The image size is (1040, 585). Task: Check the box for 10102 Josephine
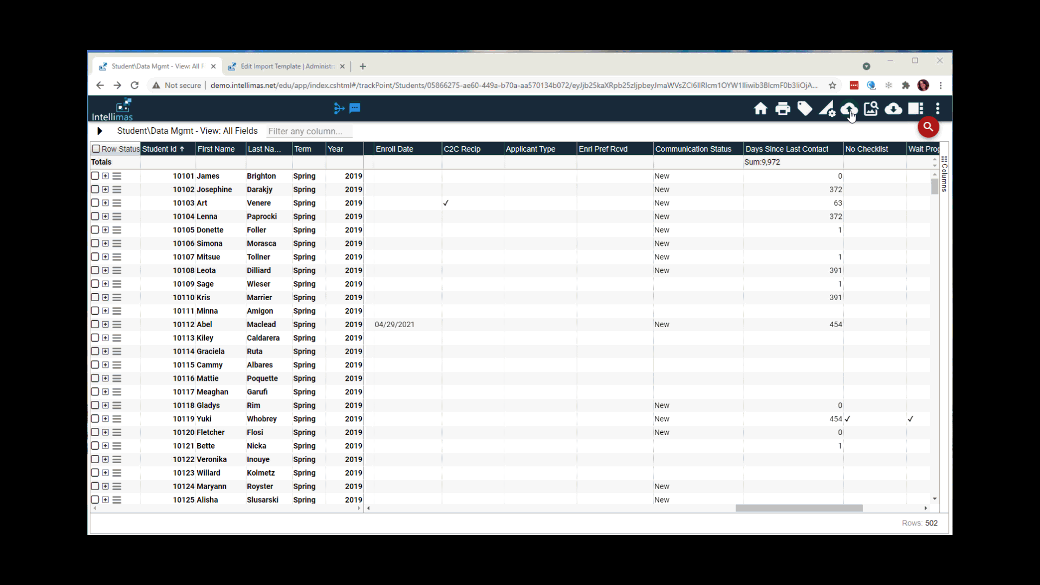click(95, 190)
